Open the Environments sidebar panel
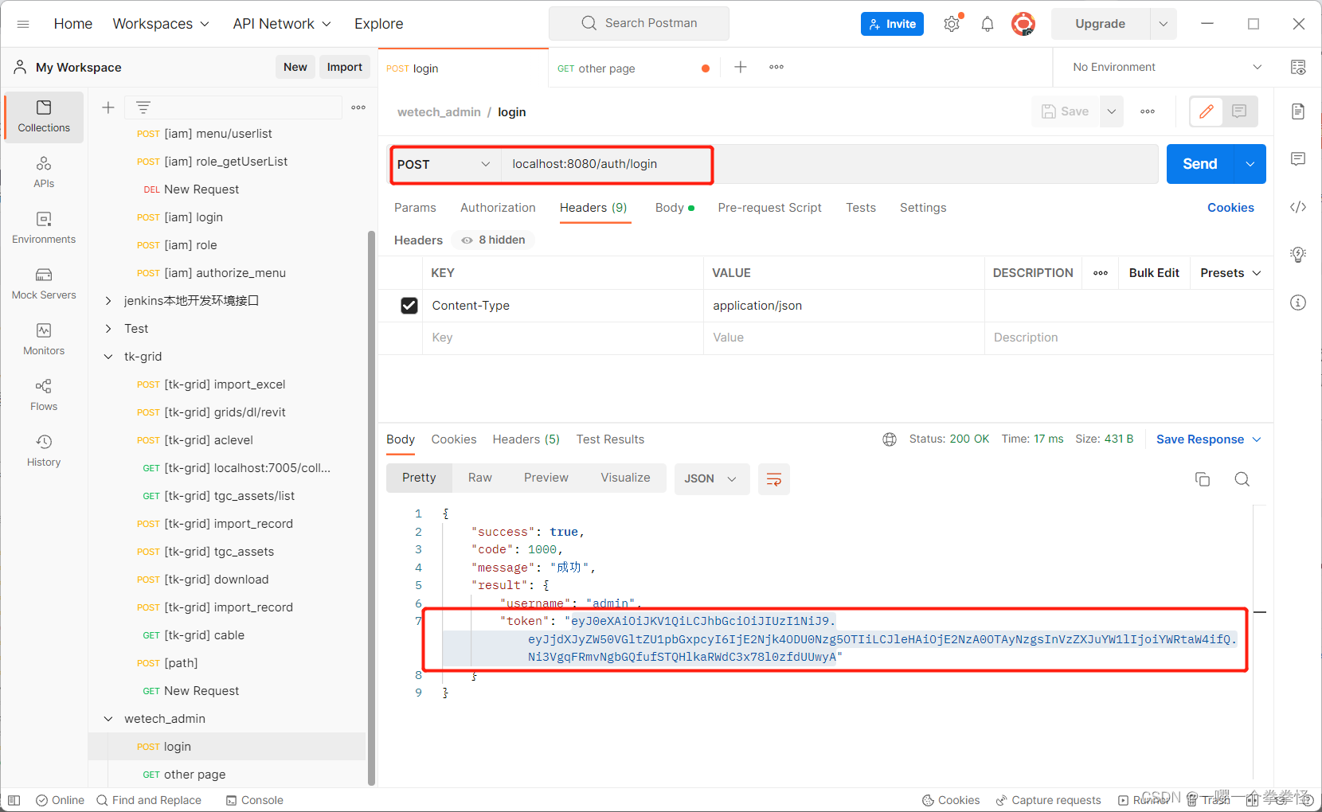Image resolution: width=1322 pixels, height=812 pixels. pos(44,228)
